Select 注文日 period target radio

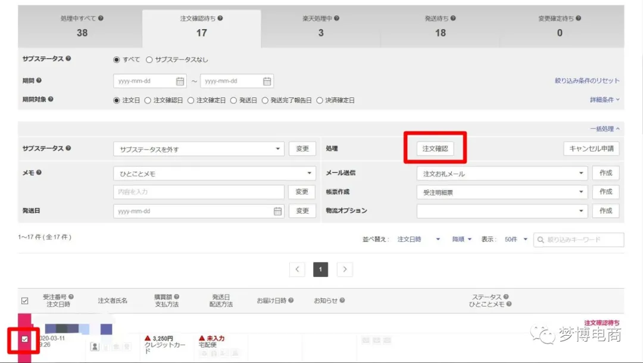coord(117,100)
